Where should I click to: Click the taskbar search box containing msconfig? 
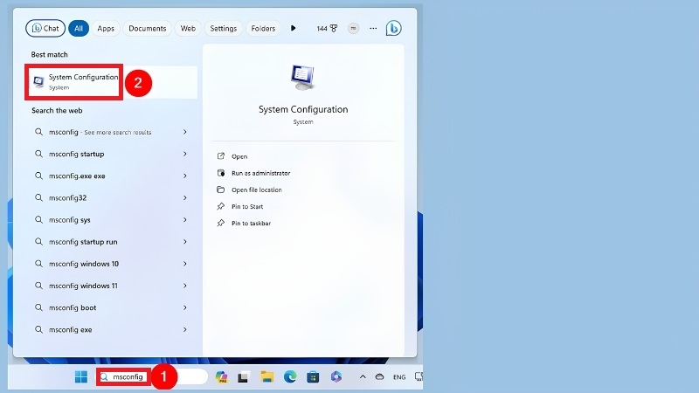click(x=151, y=376)
